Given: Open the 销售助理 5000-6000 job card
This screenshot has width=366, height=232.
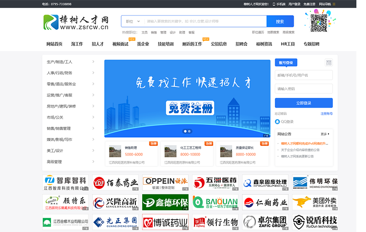Looking at the screenshot, I should point(131,154).
